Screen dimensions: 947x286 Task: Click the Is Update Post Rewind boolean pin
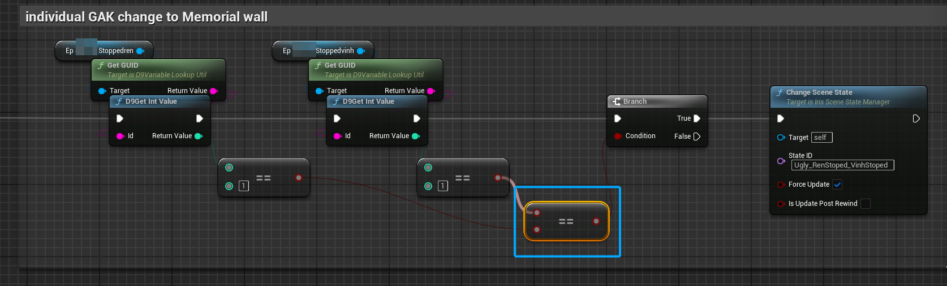click(781, 204)
